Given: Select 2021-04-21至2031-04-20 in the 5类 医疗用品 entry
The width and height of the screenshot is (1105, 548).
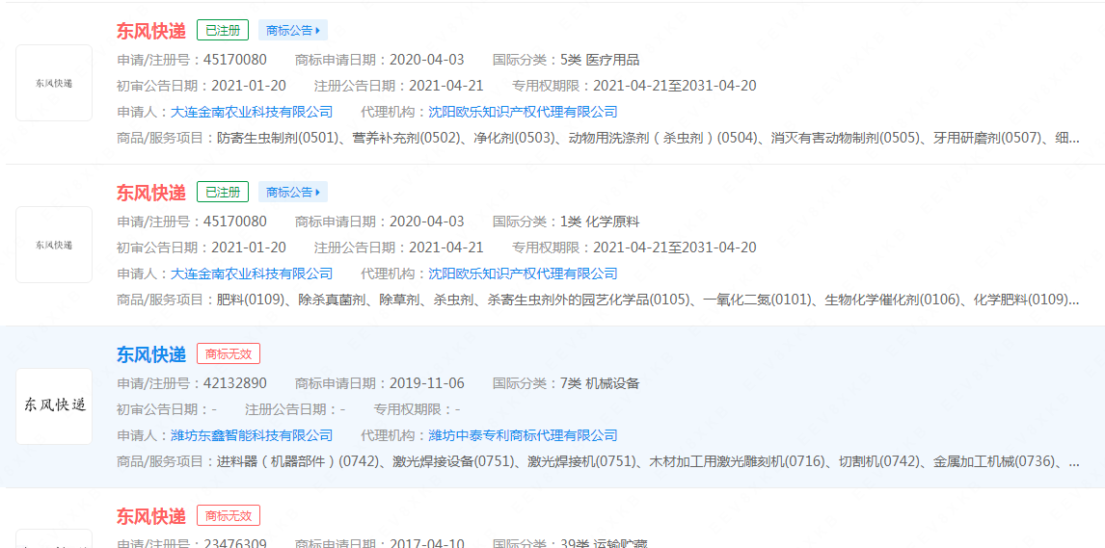Looking at the screenshot, I should [x=675, y=86].
